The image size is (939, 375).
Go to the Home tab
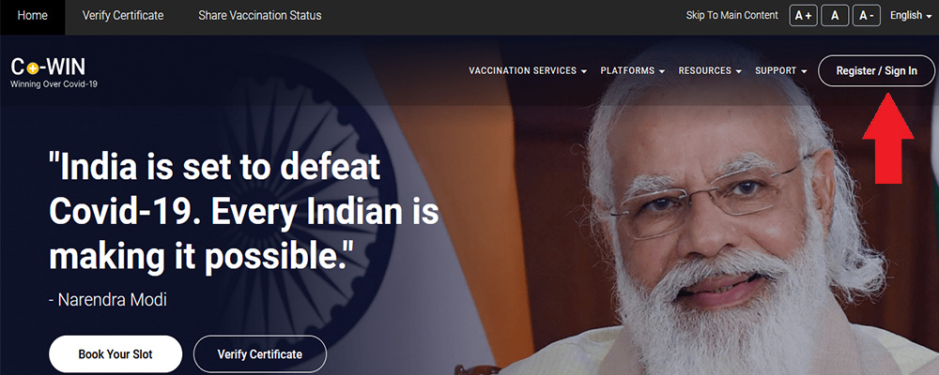click(32, 16)
